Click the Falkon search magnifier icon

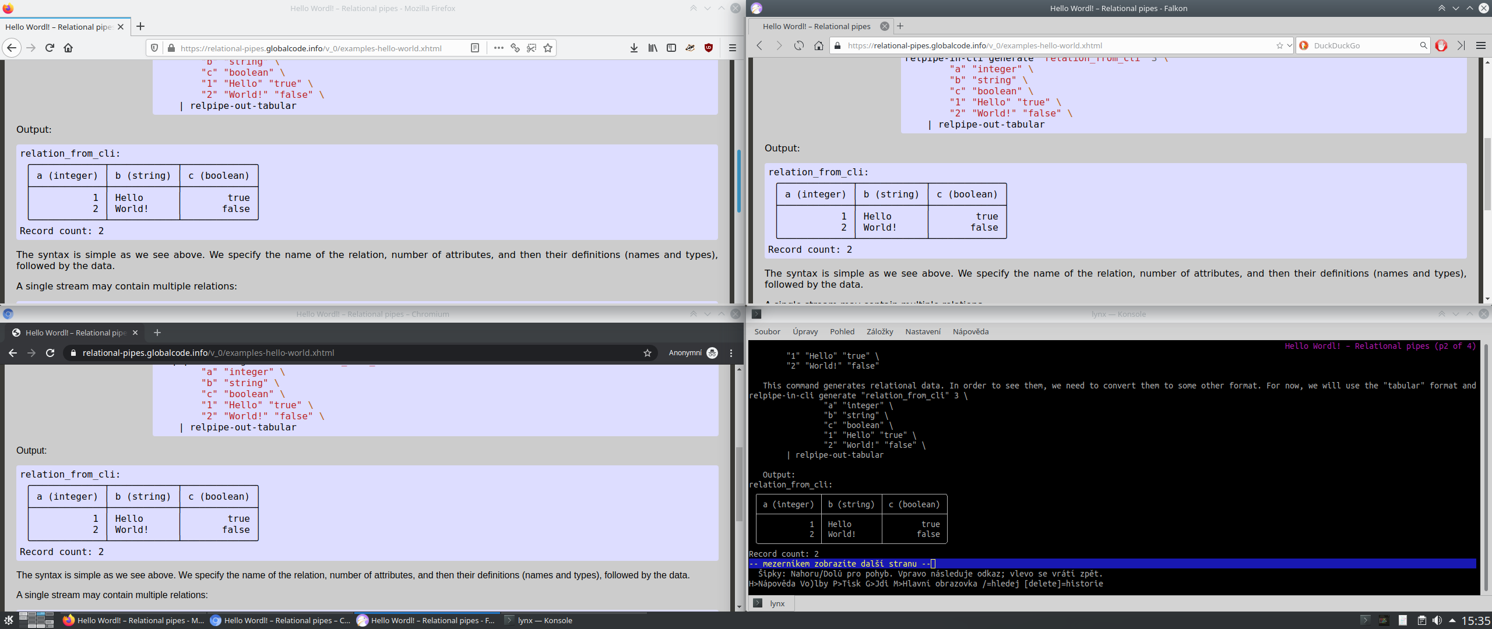click(1423, 45)
